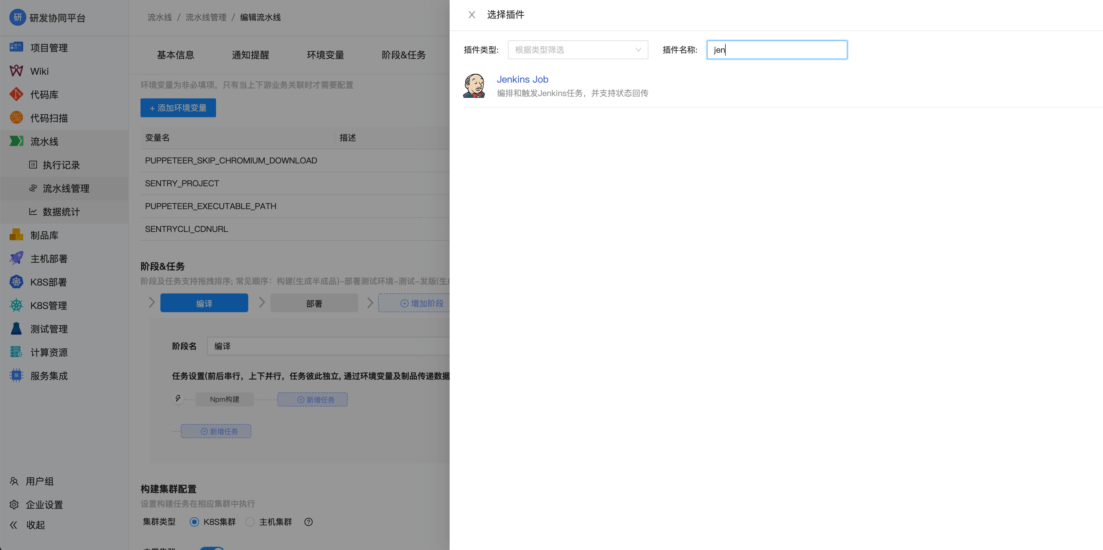Viewport: 1103px width, 550px height.
Task: Focus the 插件名称 search field
Action: tap(776, 50)
